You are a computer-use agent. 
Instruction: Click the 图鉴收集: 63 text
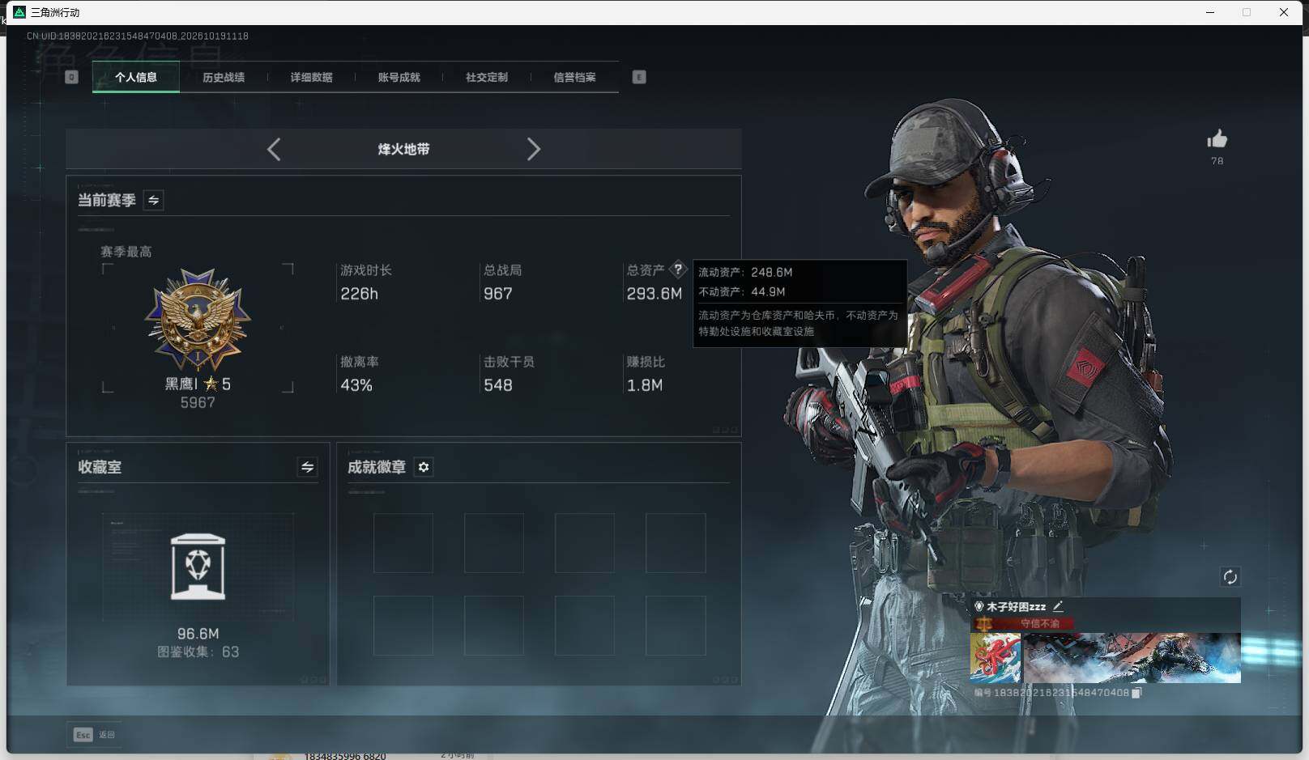coord(198,652)
